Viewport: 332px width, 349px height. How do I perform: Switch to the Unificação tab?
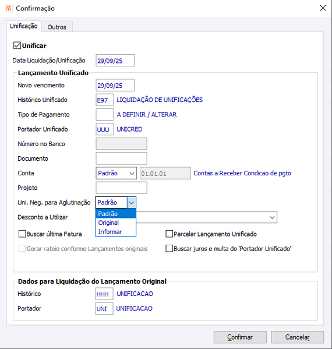point(23,26)
